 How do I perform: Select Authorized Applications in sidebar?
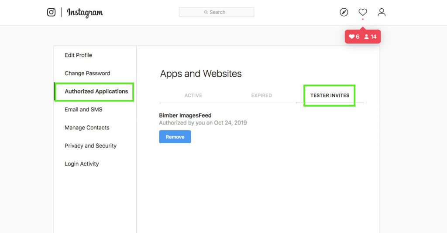pyautogui.click(x=96, y=91)
